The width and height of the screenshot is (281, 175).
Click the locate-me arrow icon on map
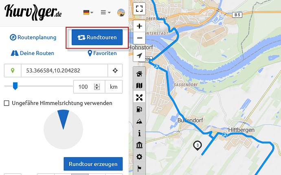click(x=139, y=55)
